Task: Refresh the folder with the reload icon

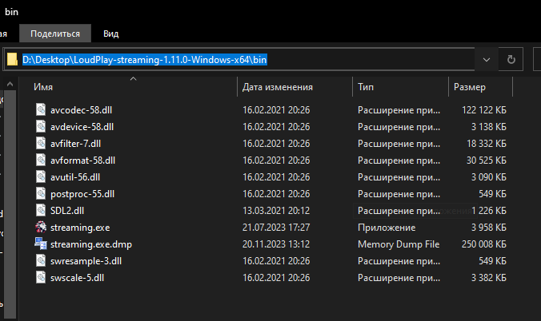Action: tap(511, 60)
